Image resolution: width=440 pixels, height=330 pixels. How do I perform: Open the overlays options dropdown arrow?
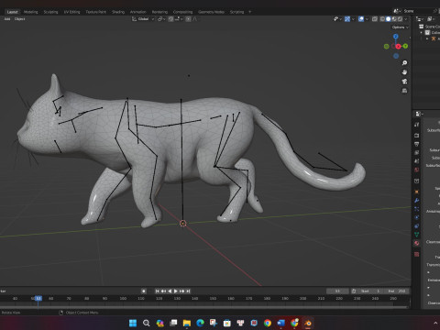tap(367, 19)
